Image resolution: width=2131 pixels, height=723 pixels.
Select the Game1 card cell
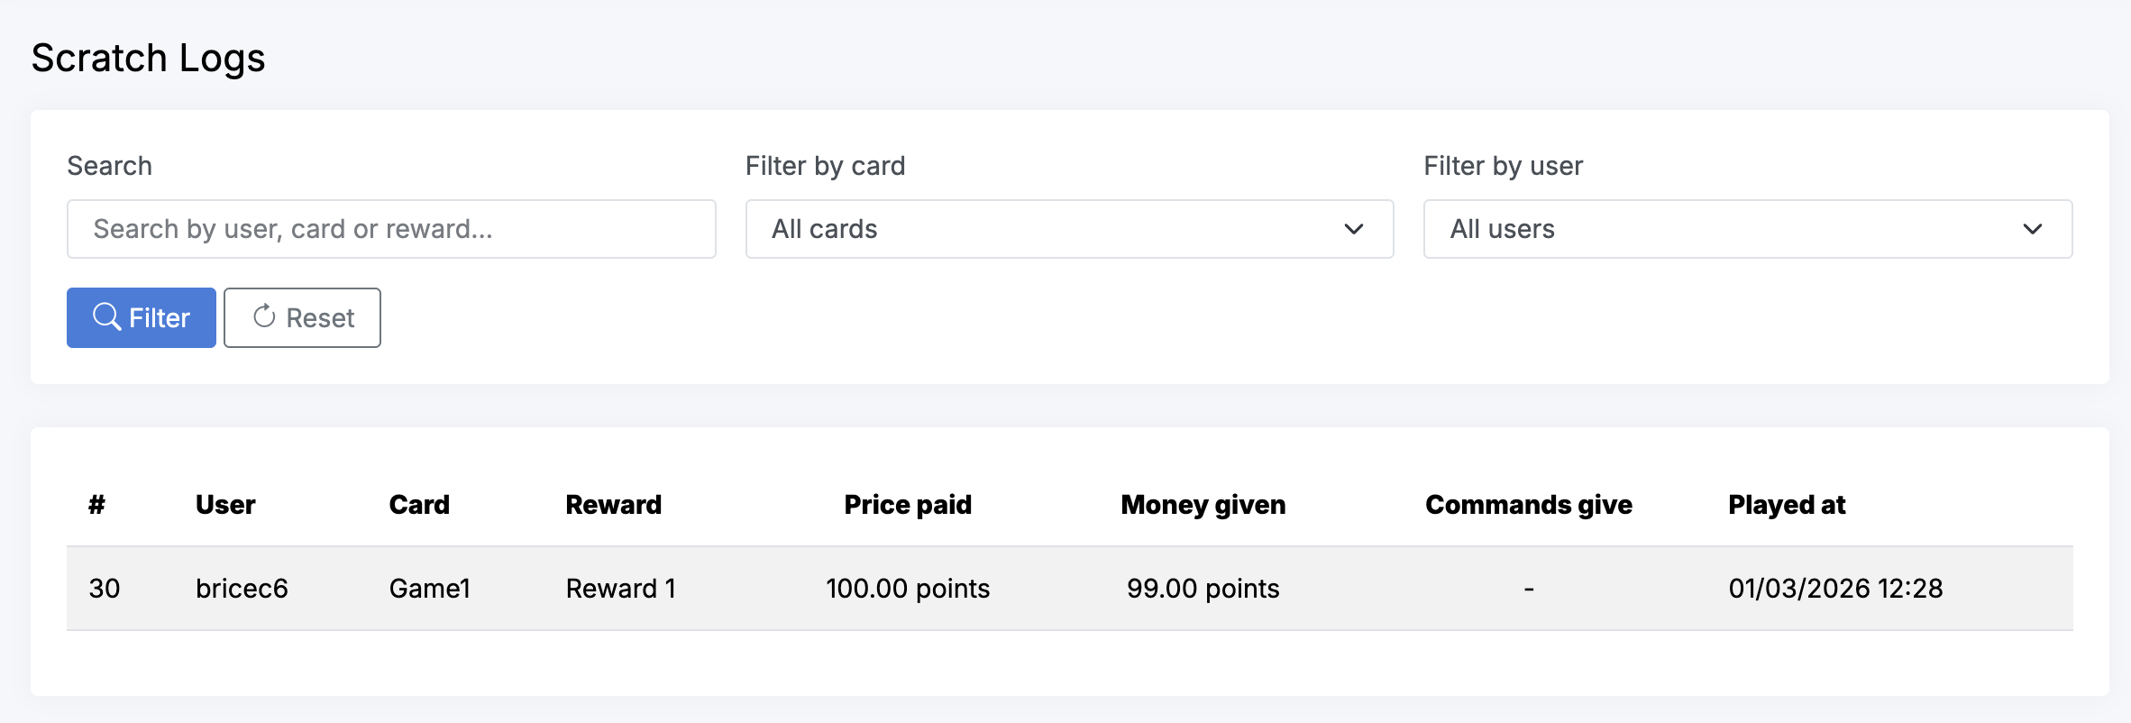point(430,589)
